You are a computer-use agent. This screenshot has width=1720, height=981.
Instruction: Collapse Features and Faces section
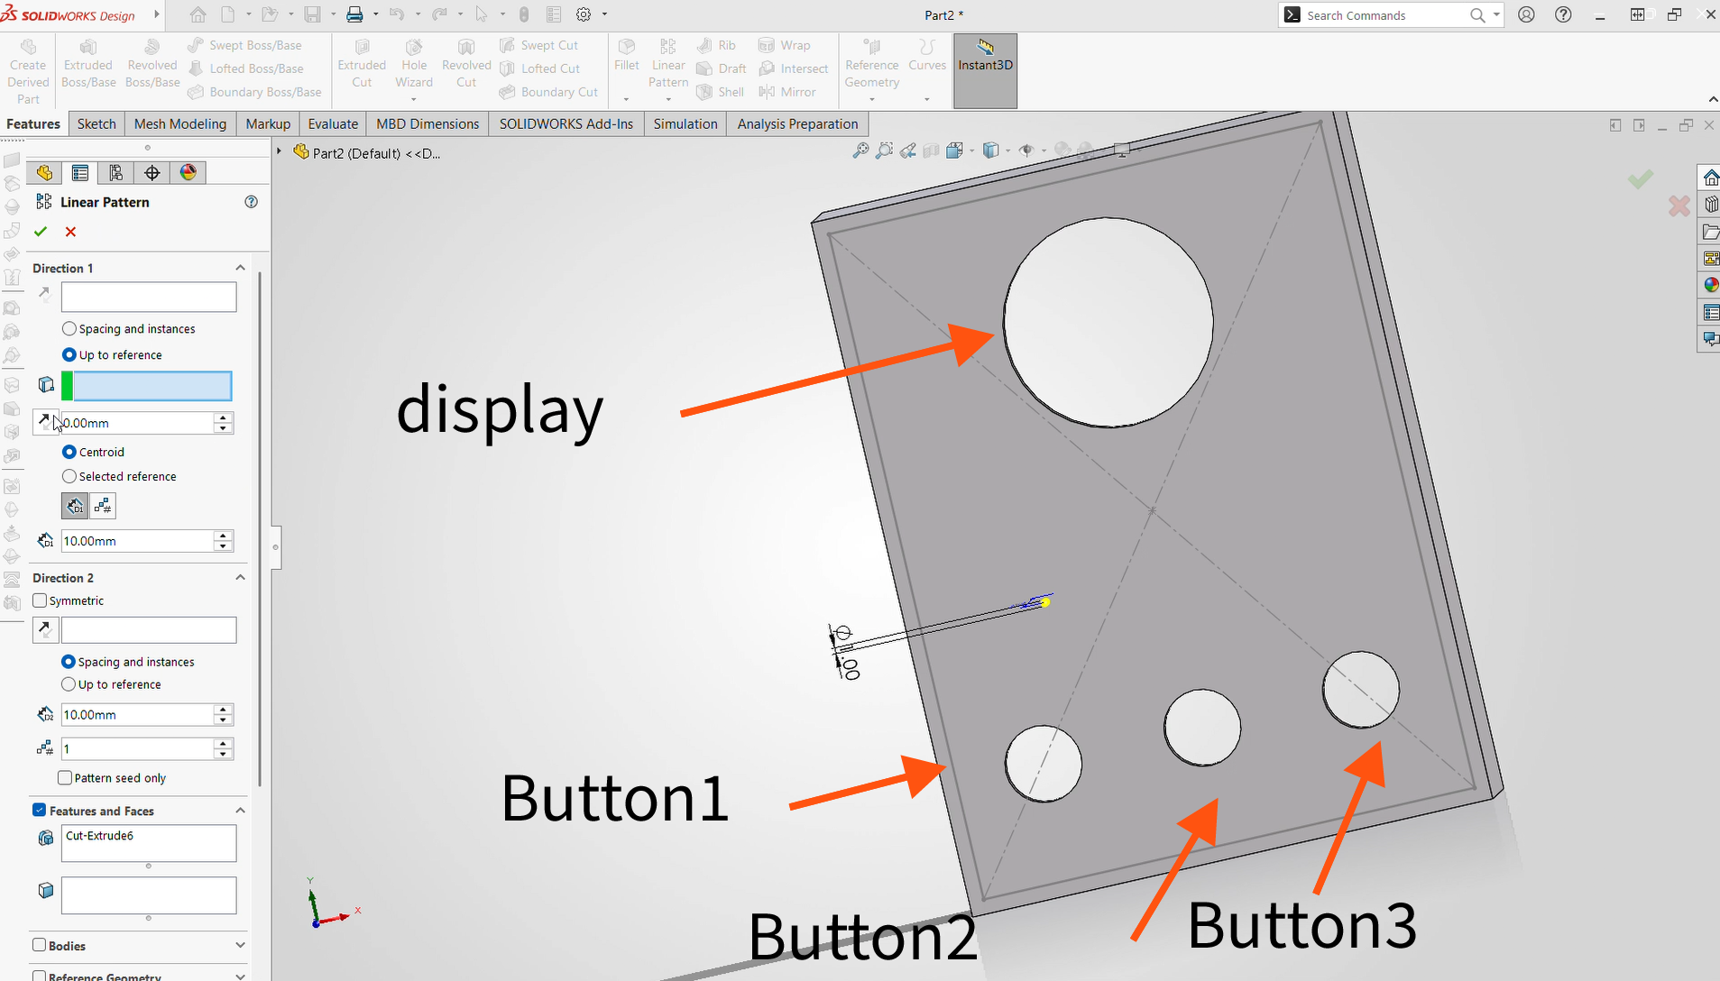(240, 811)
